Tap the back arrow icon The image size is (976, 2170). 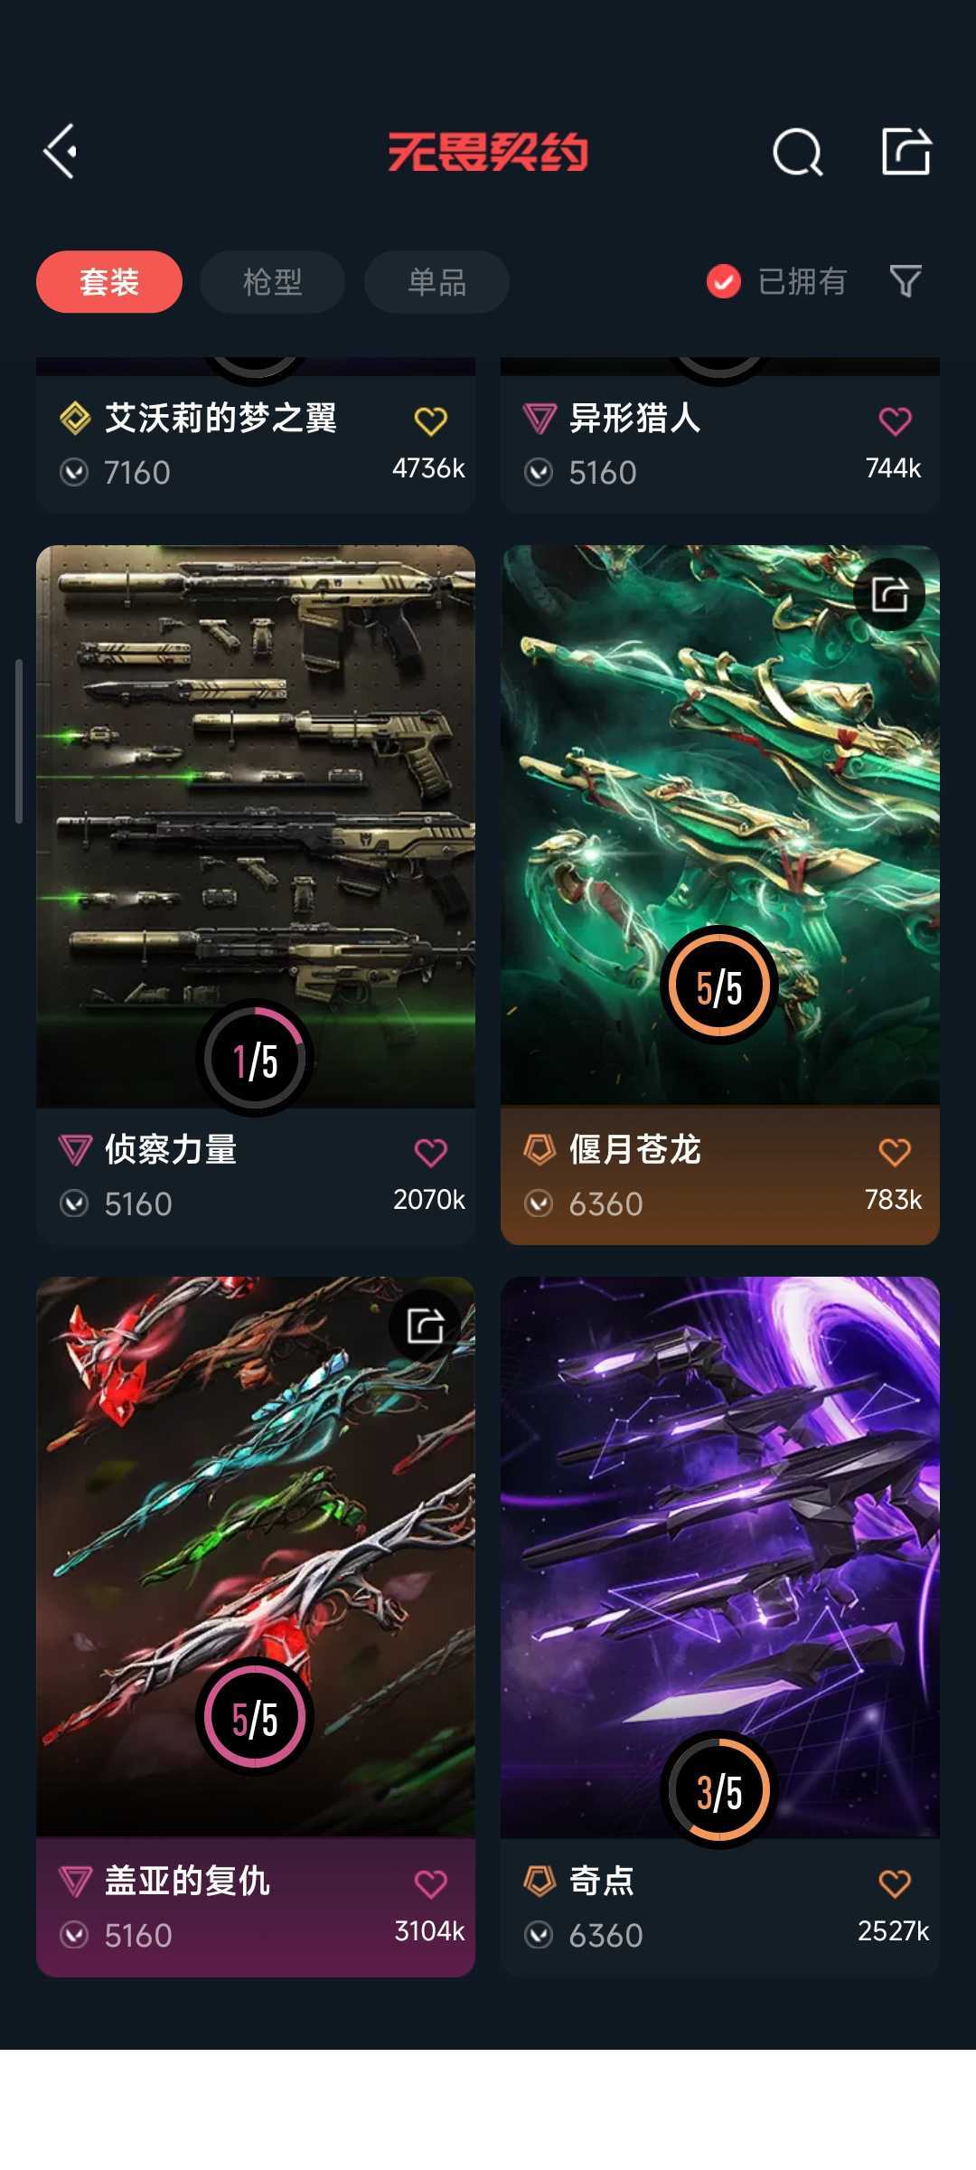61,151
